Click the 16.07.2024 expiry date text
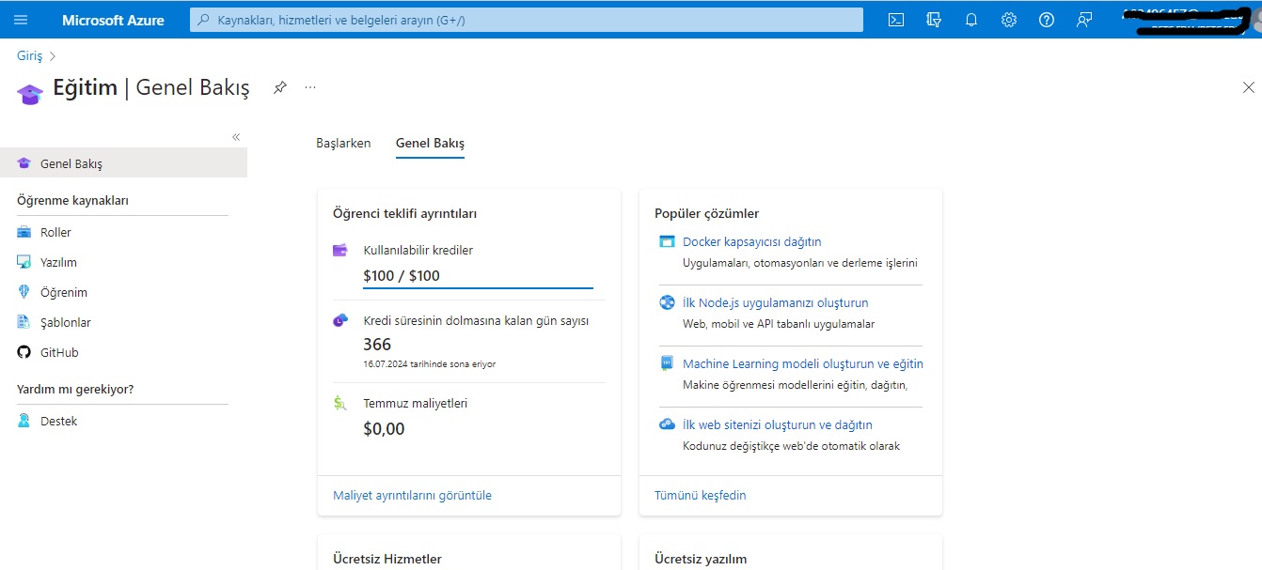 pyautogui.click(x=429, y=364)
